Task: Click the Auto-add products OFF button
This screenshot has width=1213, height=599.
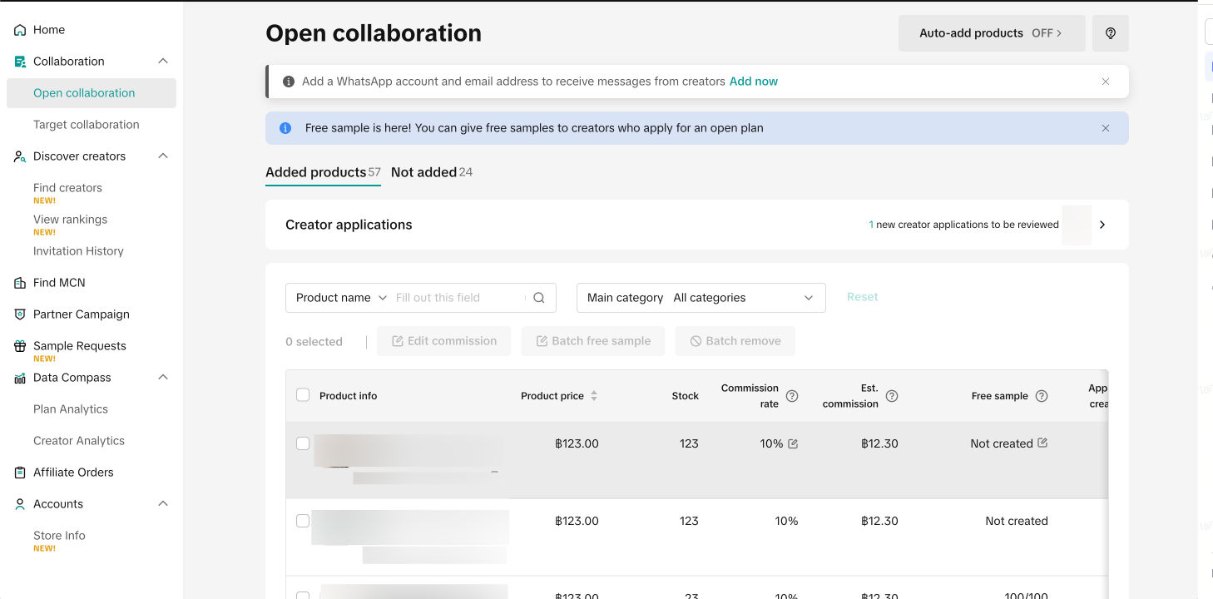Action: tap(991, 33)
